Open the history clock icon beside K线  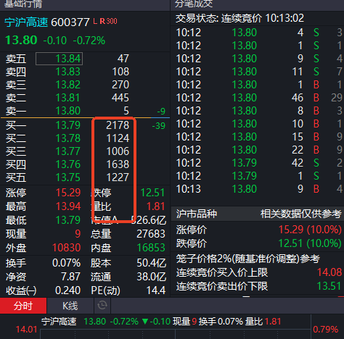point(102,306)
